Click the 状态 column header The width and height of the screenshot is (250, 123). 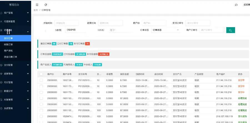(x=240, y=74)
